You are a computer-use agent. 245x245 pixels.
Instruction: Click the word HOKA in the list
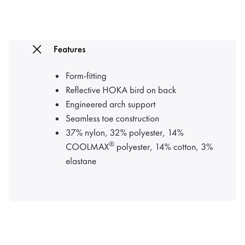click(115, 90)
